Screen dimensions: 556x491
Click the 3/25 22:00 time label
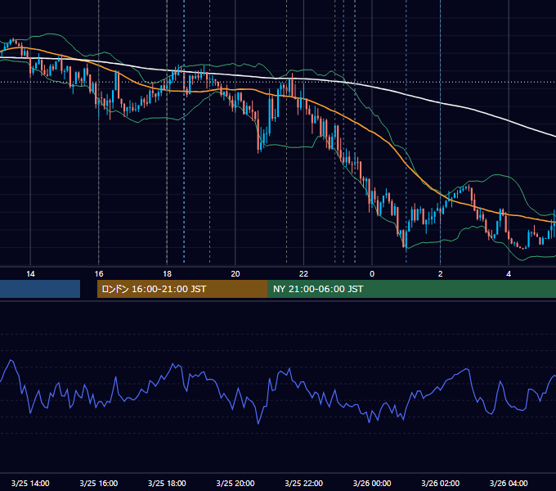pyautogui.click(x=303, y=483)
